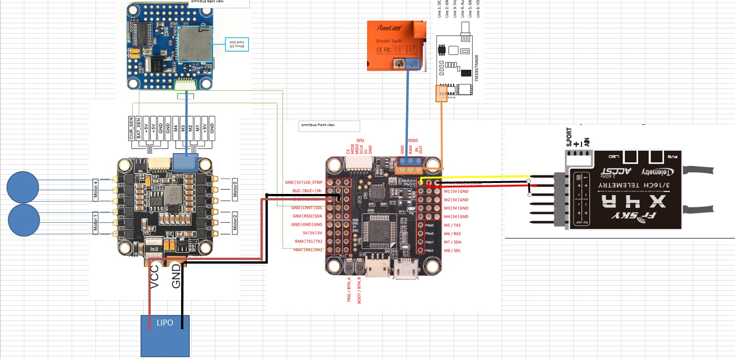The width and height of the screenshot is (735, 359).
Task: Select the blue highlight on RunCam connector
Action: click(x=413, y=64)
